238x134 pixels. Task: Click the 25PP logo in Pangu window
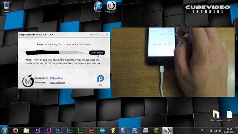(100, 80)
